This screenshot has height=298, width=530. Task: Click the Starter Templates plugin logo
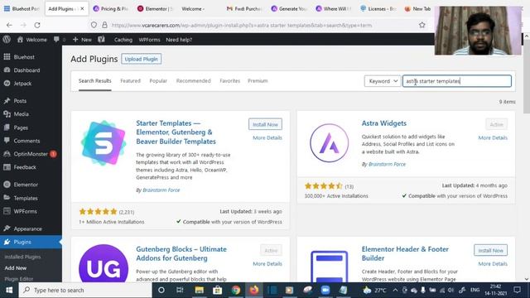click(x=103, y=143)
